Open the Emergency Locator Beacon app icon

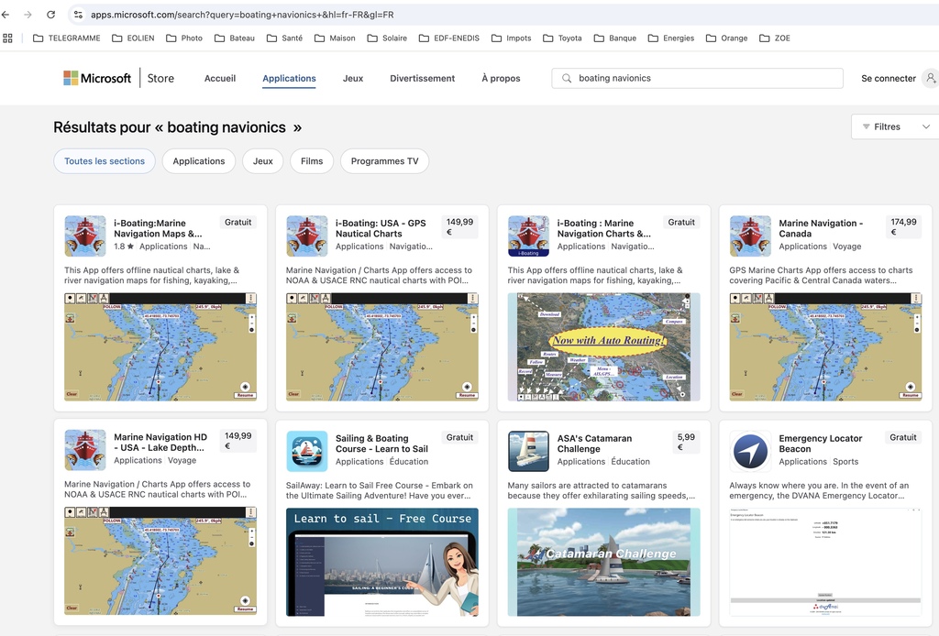pyautogui.click(x=750, y=452)
